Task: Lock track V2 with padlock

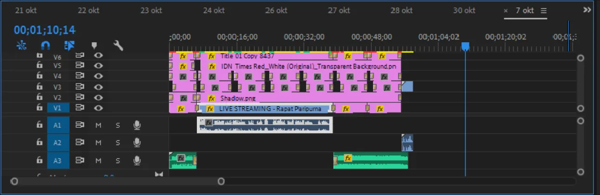Action: point(40,97)
